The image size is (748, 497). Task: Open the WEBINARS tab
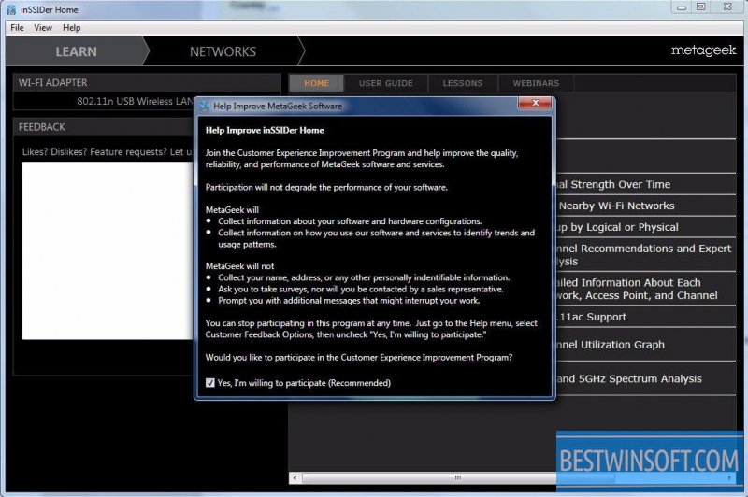pos(536,83)
